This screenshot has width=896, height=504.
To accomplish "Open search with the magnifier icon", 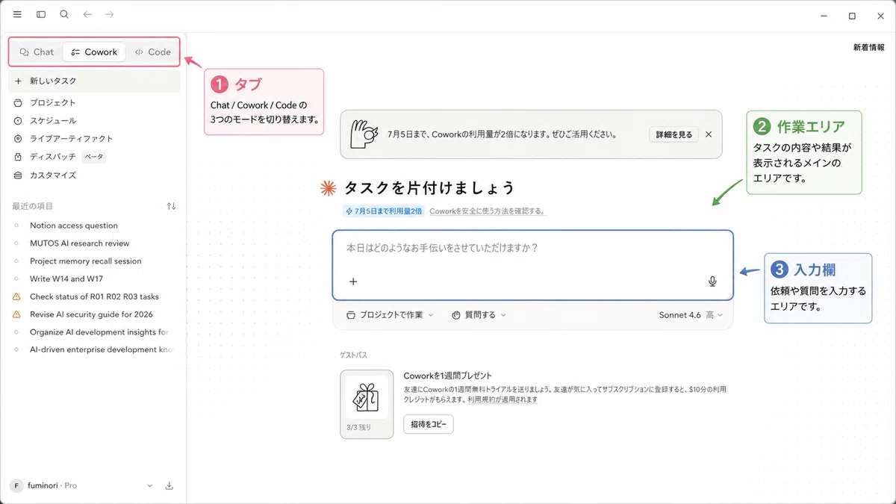I will click(x=64, y=14).
